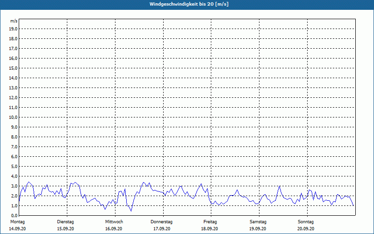Viewport: 374px width, 234px height.
Task: Click the 1,0 y-axis label
Action: pyautogui.click(x=14, y=205)
